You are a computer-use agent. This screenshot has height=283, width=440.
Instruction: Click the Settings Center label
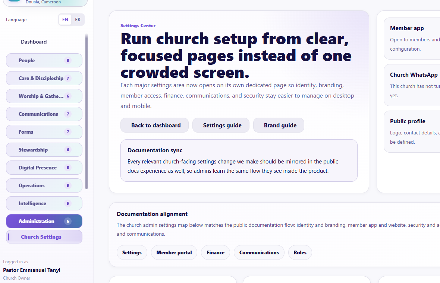coord(138,25)
